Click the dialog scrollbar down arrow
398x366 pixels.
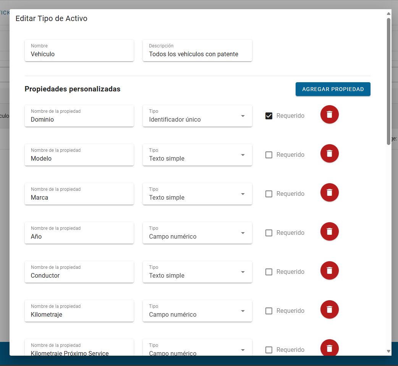click(388, 351)
